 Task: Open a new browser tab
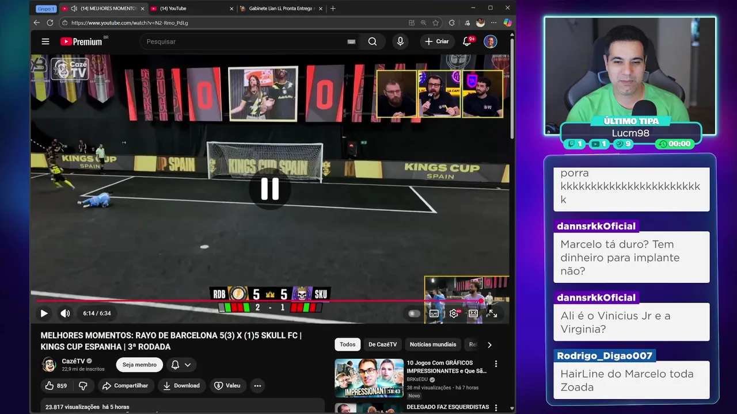[x=333, y=8]
